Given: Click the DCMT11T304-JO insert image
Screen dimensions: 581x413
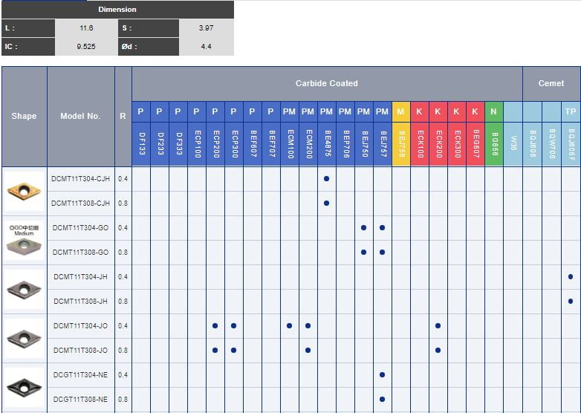Looking at the screenshot, I should [x=24, y=338].
